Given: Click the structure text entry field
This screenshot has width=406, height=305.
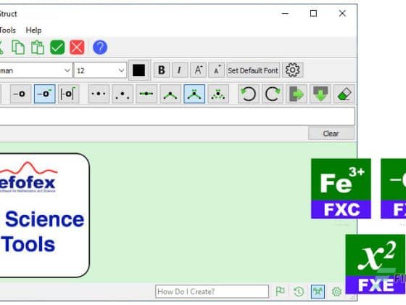Looking at the screenshot, I should pos(177,116).
